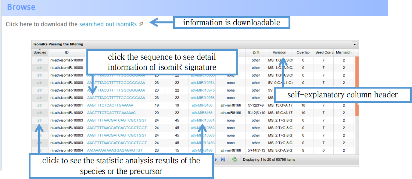Collapse the IsomiRs Passing the filtering panel
Screen dimensions: 412x179
pyautogui.click(x=354, y=44)
